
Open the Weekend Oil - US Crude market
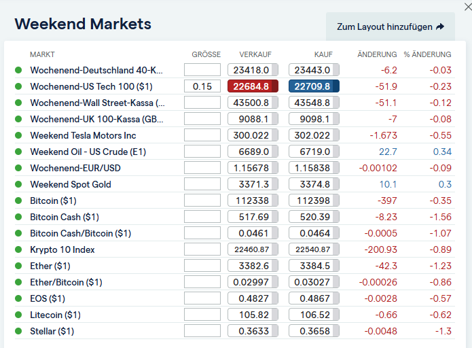88,152
